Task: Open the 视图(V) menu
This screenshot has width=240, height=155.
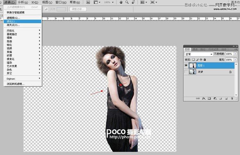Action: point(47,3)
